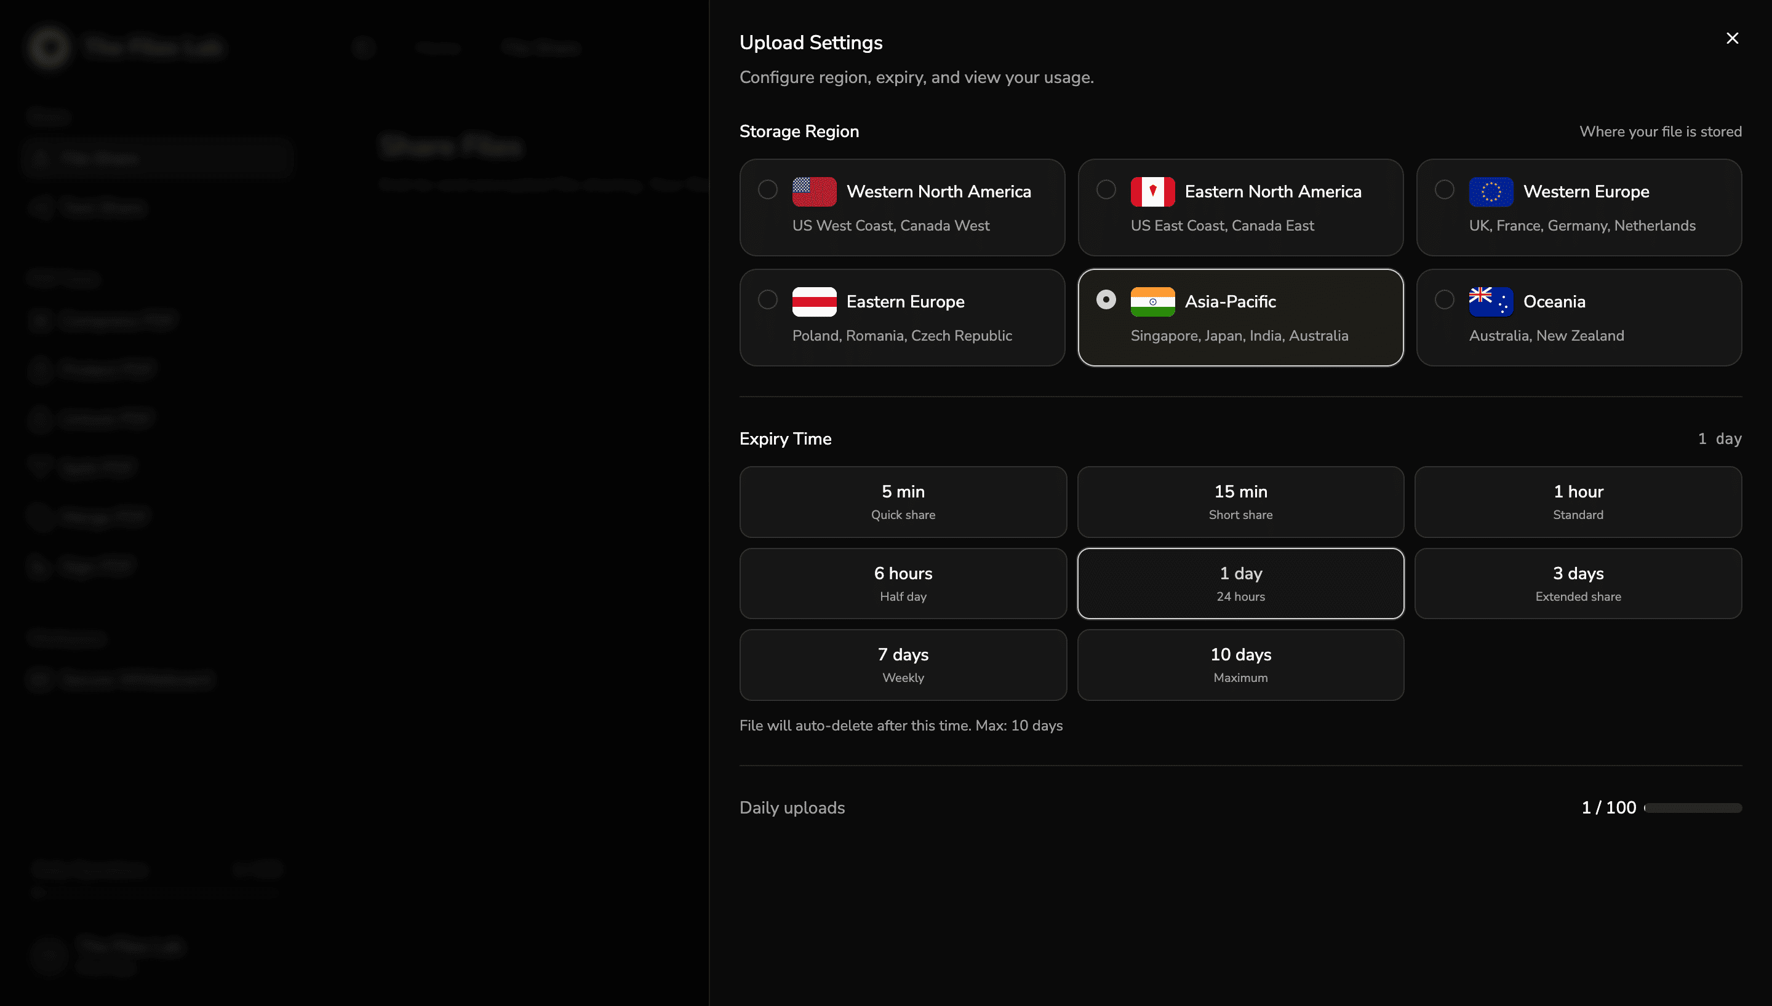Select the Oceania storage region radio button
Screen dimensions: 1772x1006
(1445, 299)
